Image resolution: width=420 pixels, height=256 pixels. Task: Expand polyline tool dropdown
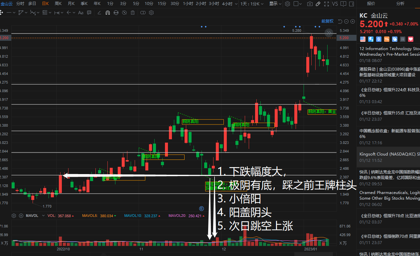click(x=26, y=13)
